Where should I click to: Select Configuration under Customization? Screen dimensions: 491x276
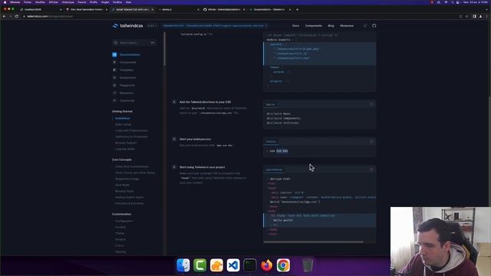(124, 221)
